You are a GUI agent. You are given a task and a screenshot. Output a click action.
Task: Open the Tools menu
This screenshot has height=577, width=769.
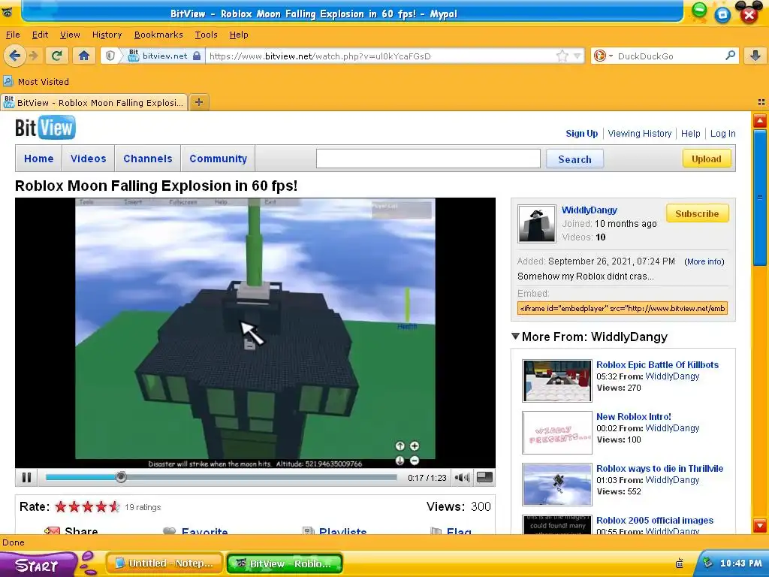206,35
